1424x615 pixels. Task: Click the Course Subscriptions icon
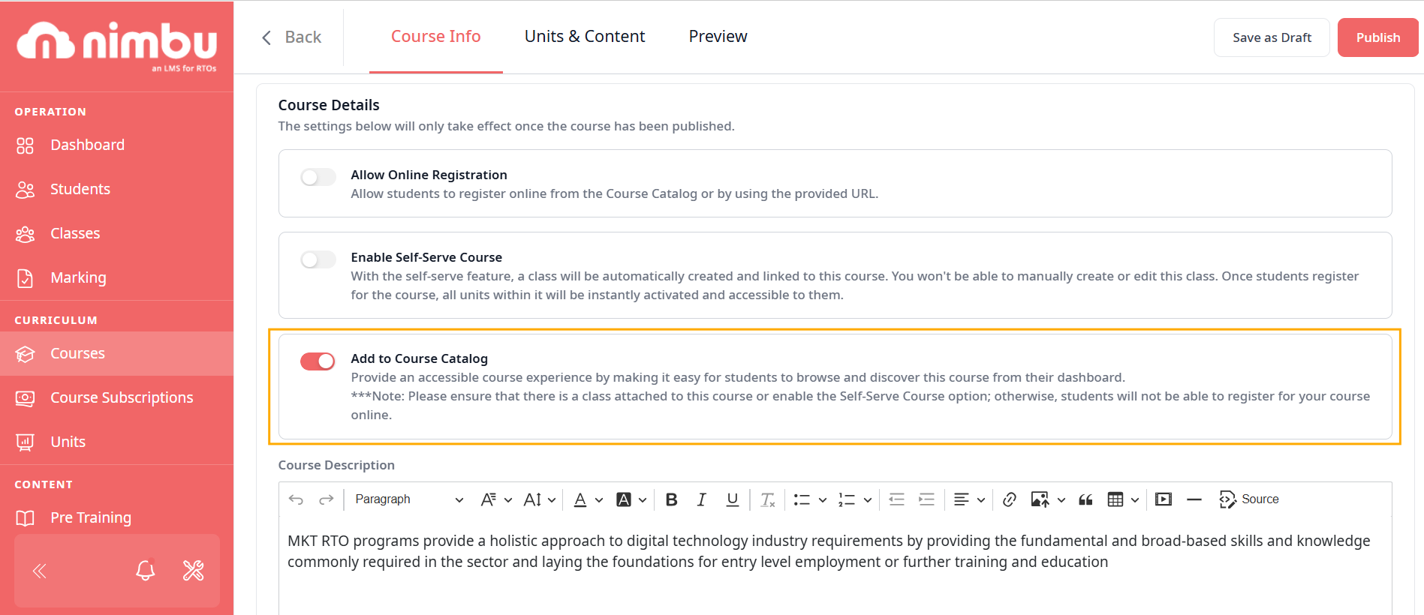[x=25, y=398]
